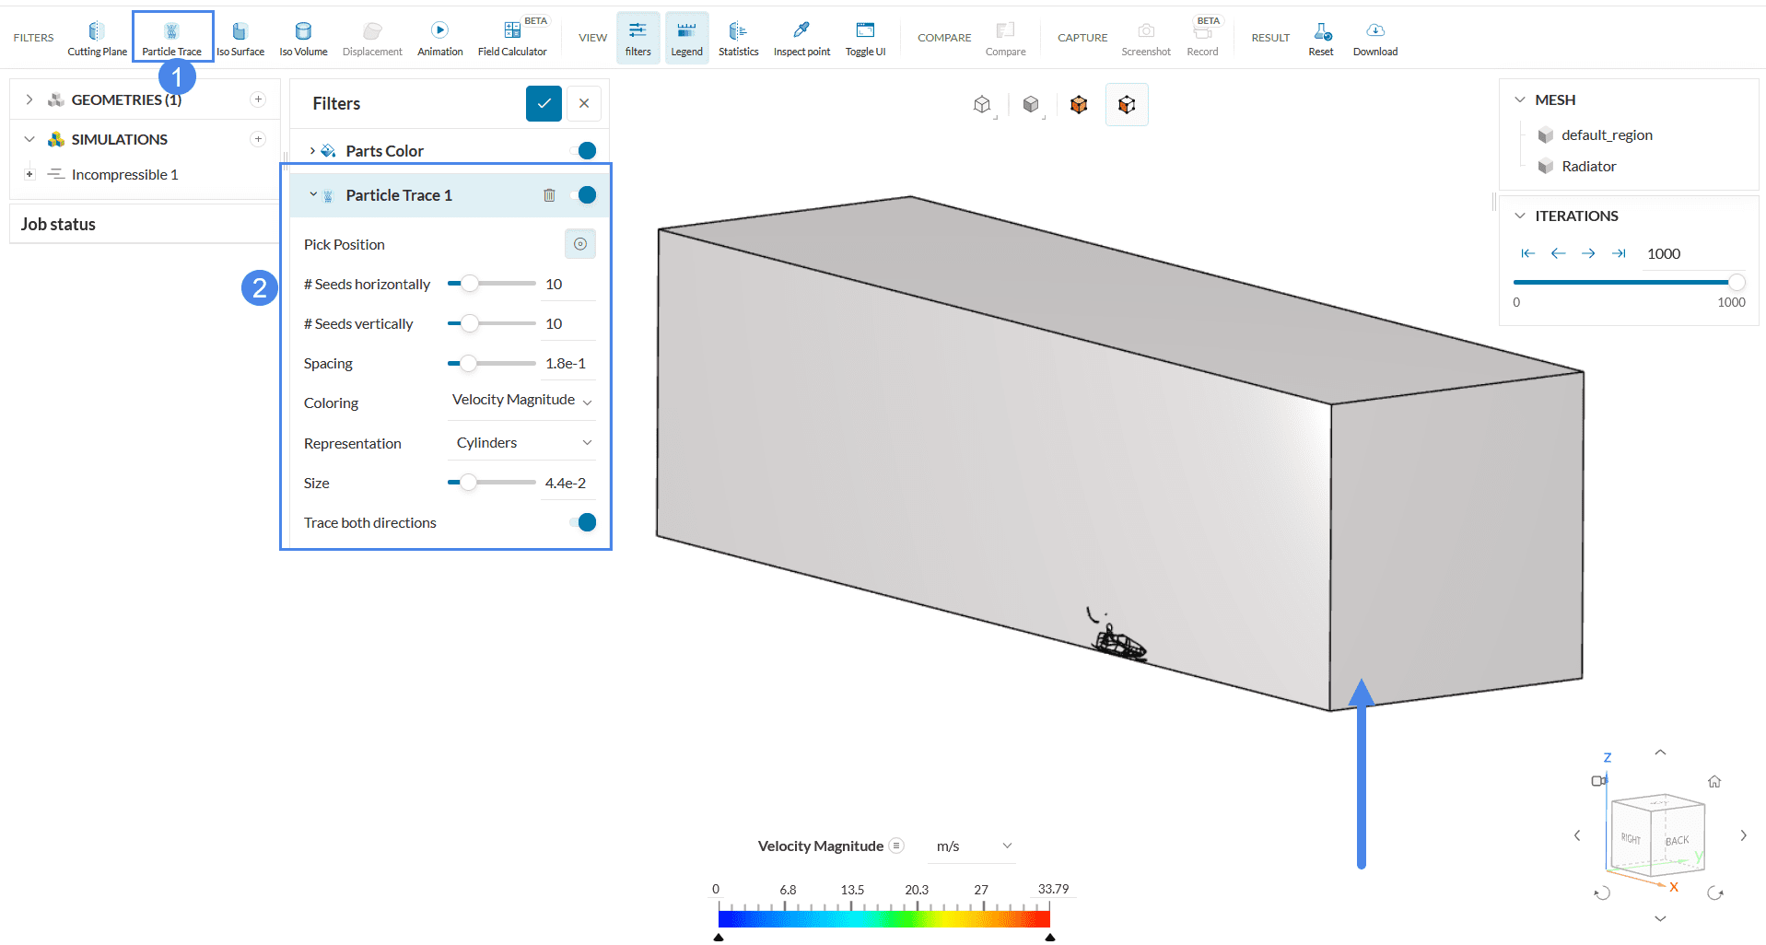Download the simulation results
Image resolution: width=1766 pixels, height=945 pixels.
(x=1374, y=38)
